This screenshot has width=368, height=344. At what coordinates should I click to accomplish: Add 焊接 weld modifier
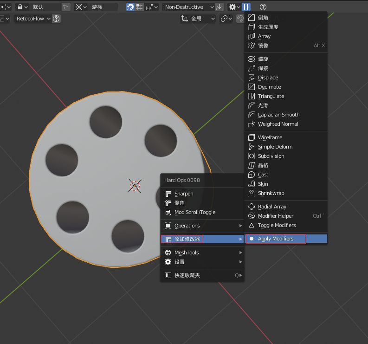click(285, 68)
